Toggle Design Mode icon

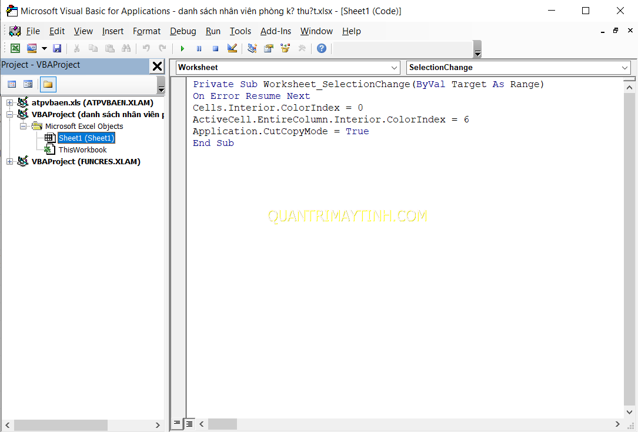pos(232,48)
